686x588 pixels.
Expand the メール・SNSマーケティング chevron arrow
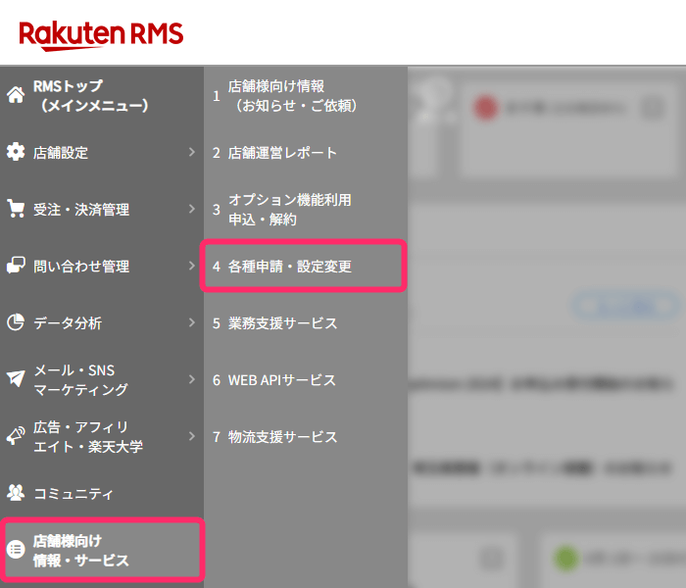[x=192, y=379]
